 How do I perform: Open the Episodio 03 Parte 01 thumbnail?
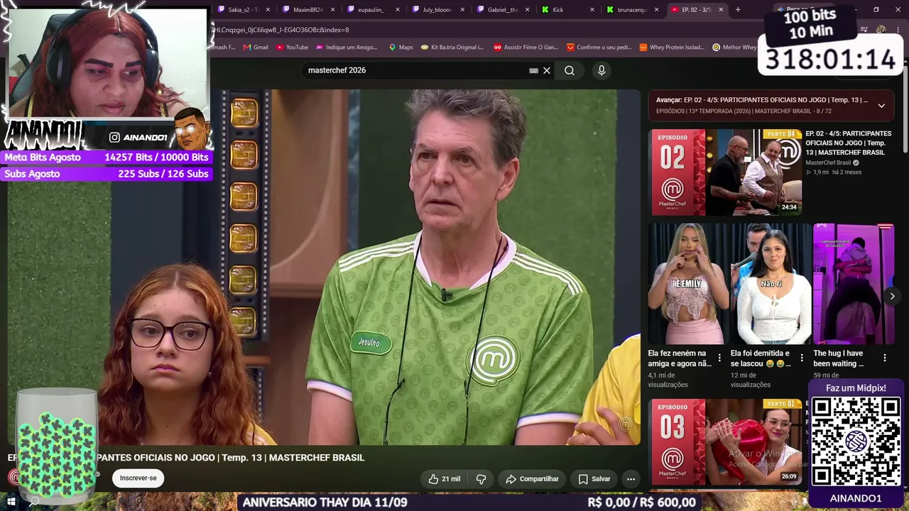727,441
